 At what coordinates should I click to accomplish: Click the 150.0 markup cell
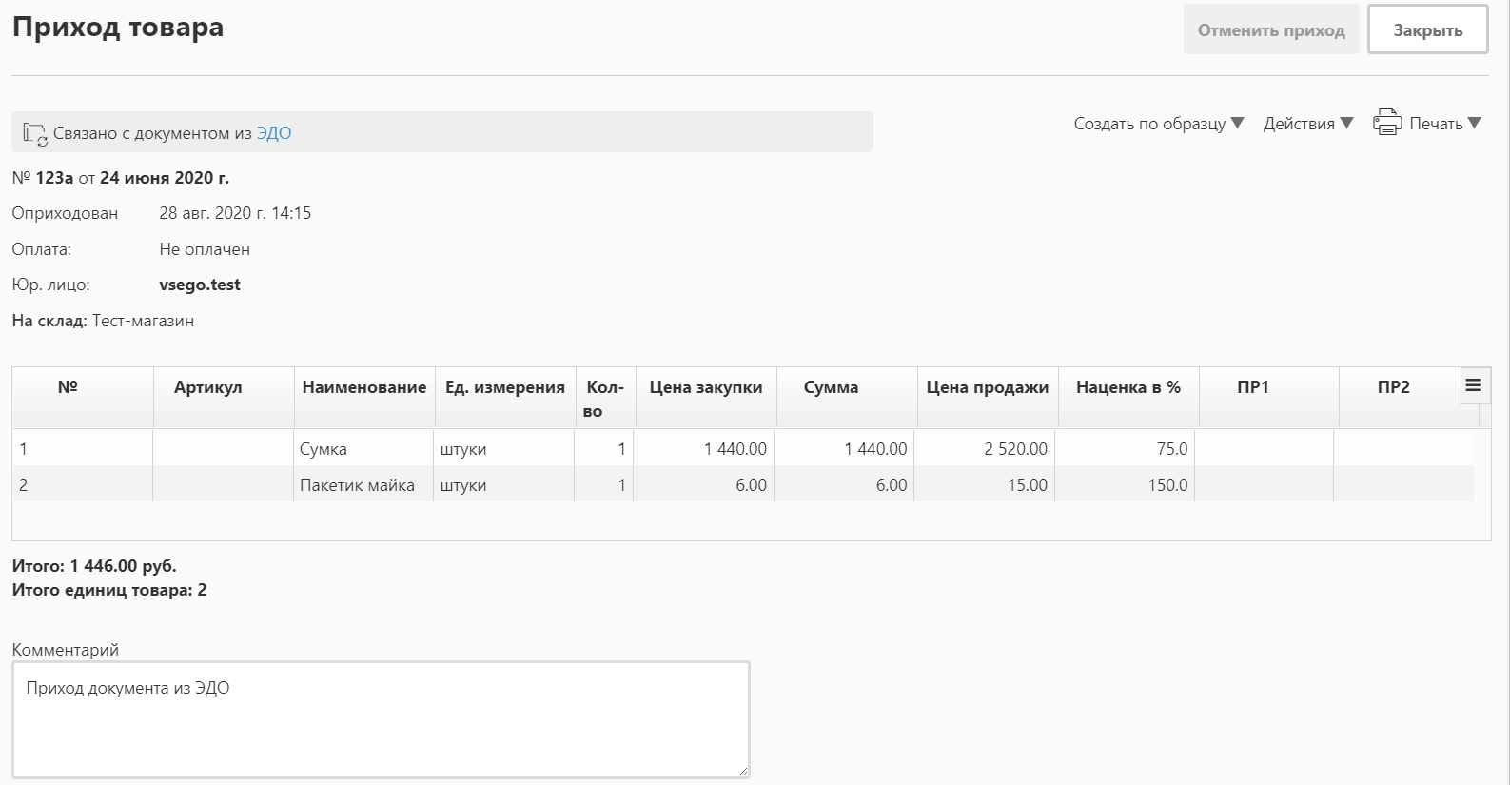[x=1124, y=484]
